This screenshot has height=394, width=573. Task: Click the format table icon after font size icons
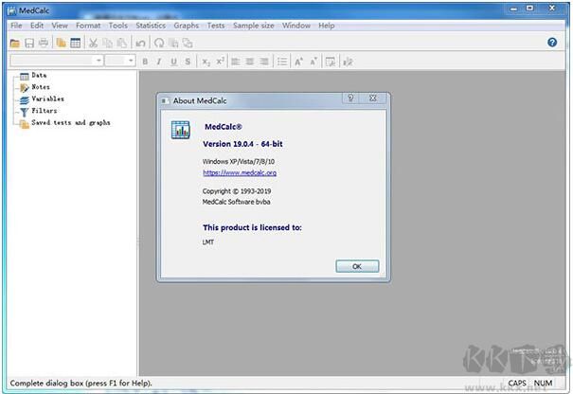pyautogui.click(x=330, y=62)
